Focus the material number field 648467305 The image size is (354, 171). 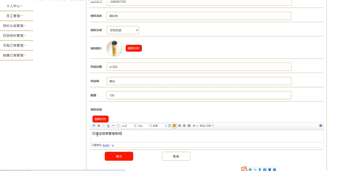click(199, 2)
